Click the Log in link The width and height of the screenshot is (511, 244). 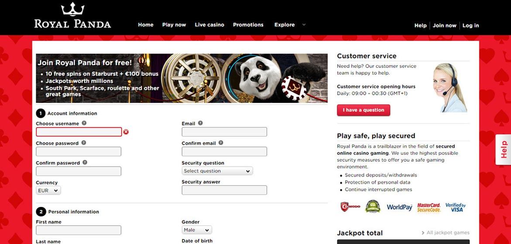[470, 25]
